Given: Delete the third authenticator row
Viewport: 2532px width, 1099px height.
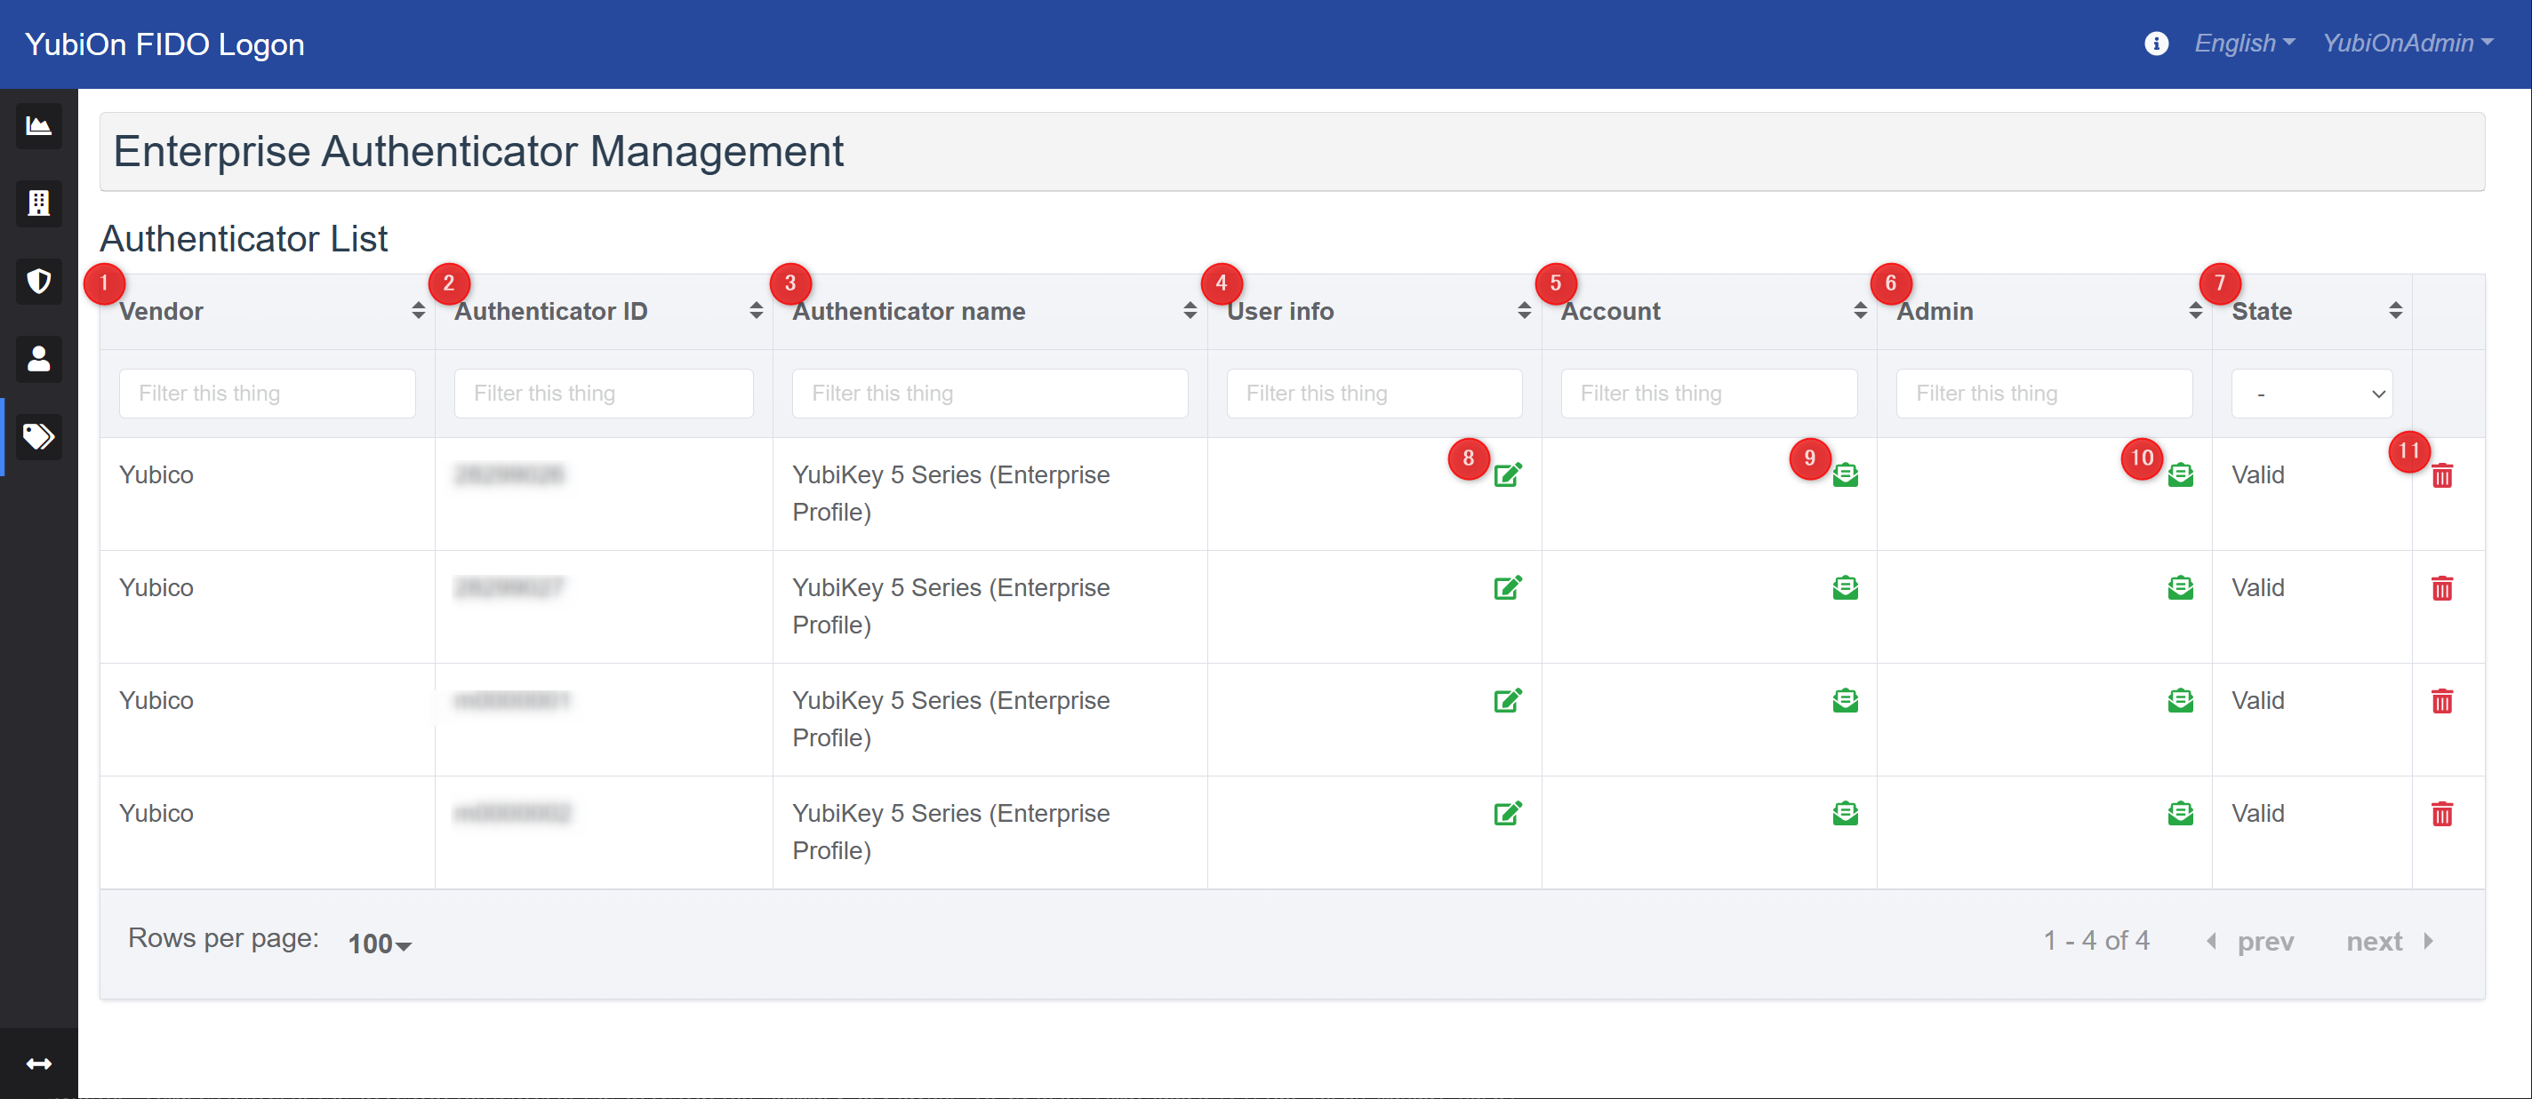Looking at the screenshot, I should tap(2441, 701).
